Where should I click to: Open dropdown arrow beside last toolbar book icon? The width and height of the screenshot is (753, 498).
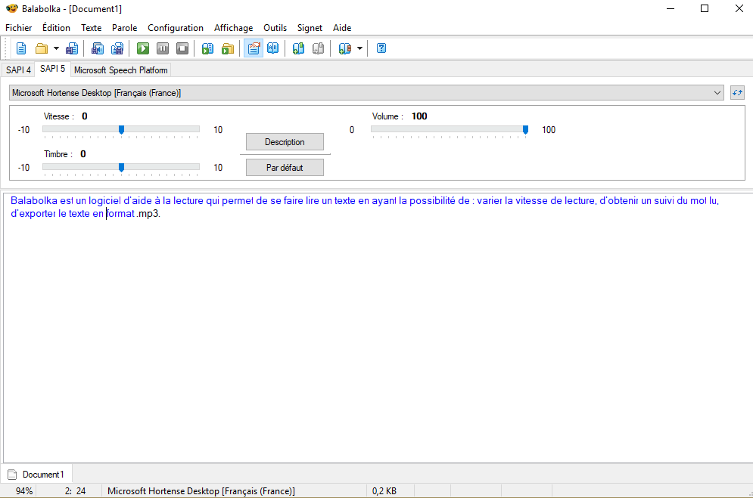359,48
